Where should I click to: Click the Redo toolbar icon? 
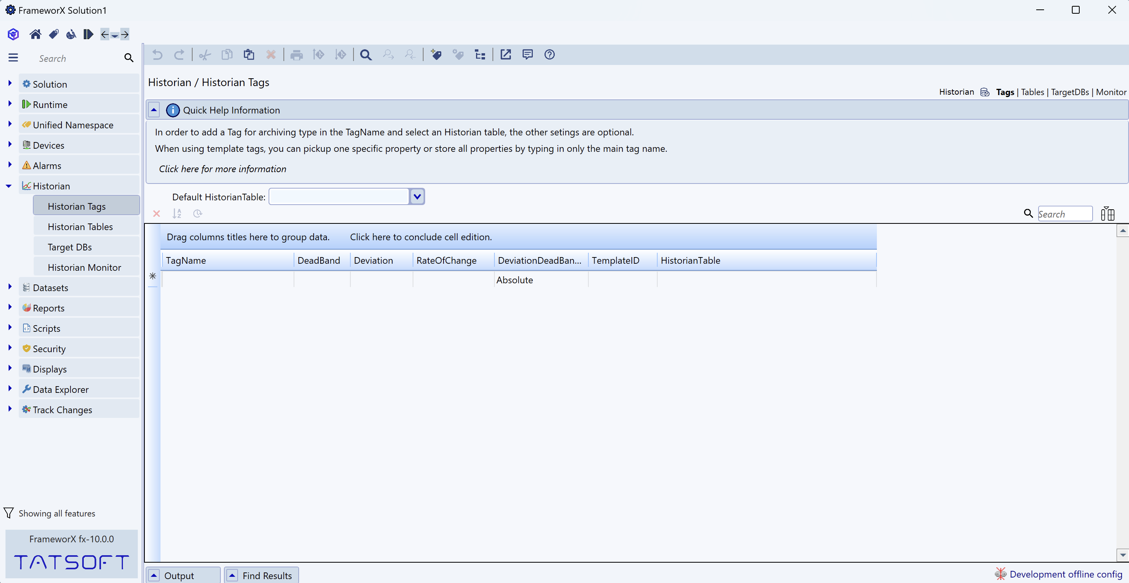coord(179,55)
